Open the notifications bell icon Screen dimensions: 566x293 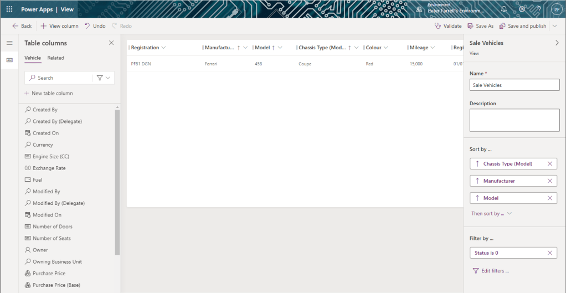(503, 9)
